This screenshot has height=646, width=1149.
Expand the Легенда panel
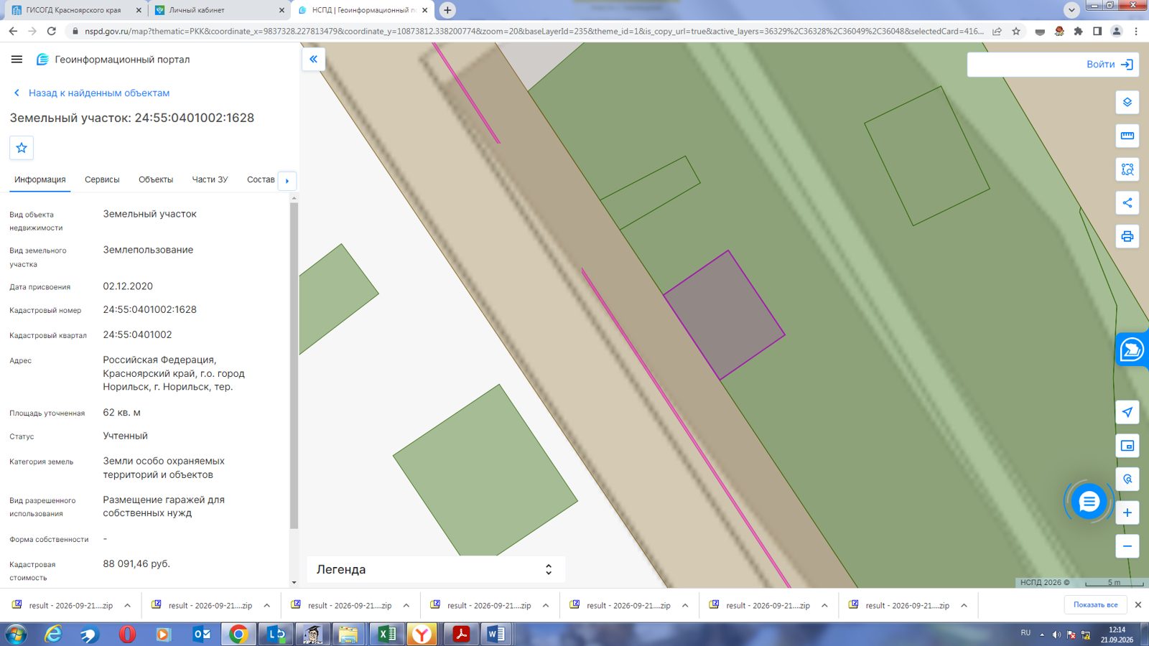coord(436,569)
